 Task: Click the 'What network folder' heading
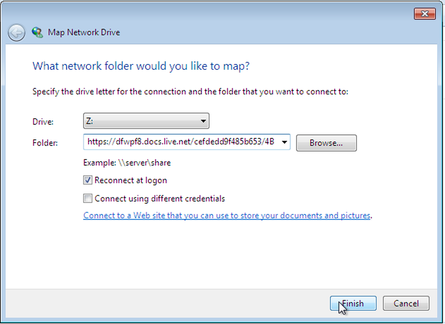(141, 66)
